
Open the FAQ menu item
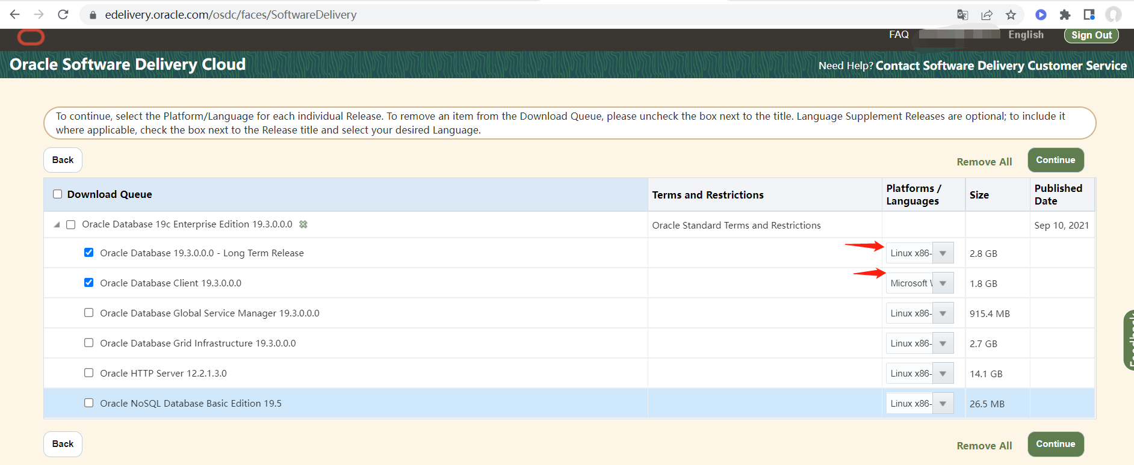coord(899,35)
